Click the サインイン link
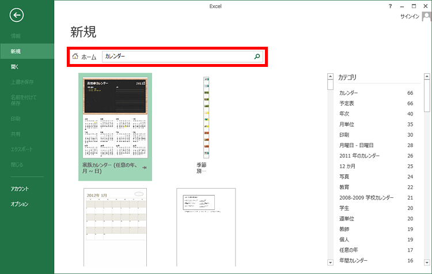 click(410, 17)
